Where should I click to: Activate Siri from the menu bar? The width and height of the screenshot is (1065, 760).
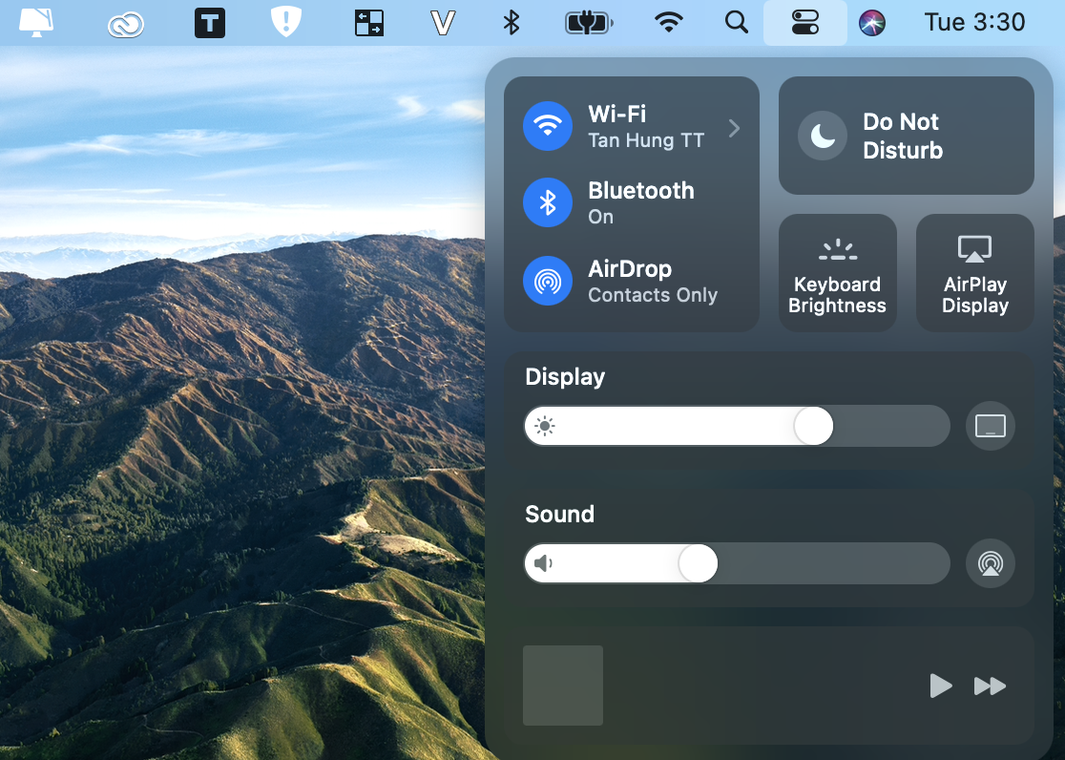(x=870, y=22)
